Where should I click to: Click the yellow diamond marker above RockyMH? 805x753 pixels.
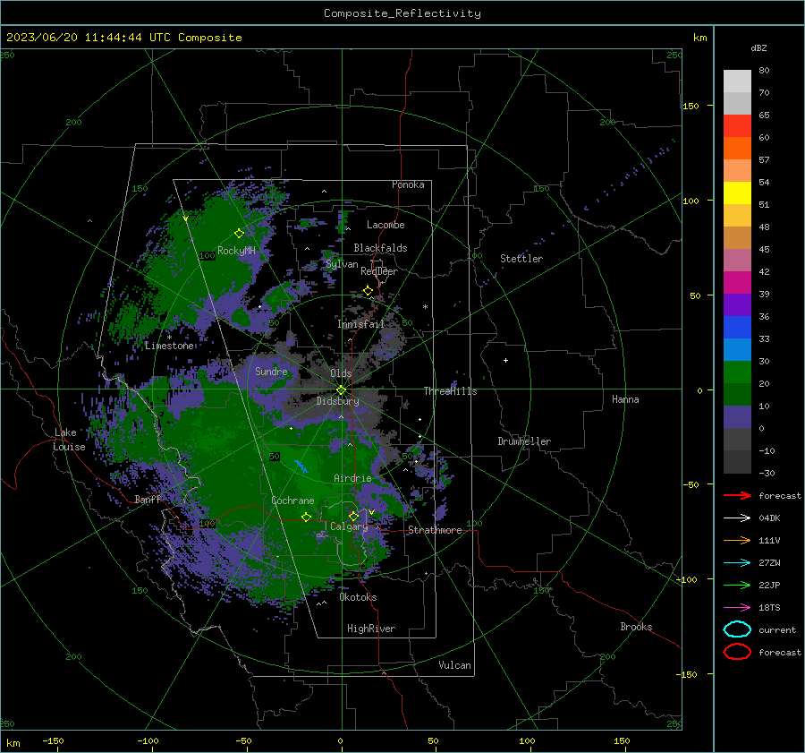pyautogui.click(x=239, y=234)
